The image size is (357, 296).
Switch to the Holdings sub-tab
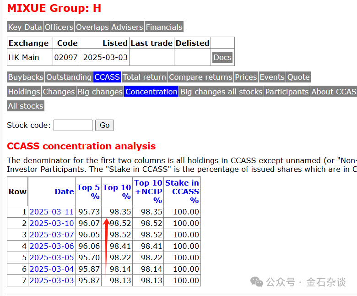pos(24,92)
